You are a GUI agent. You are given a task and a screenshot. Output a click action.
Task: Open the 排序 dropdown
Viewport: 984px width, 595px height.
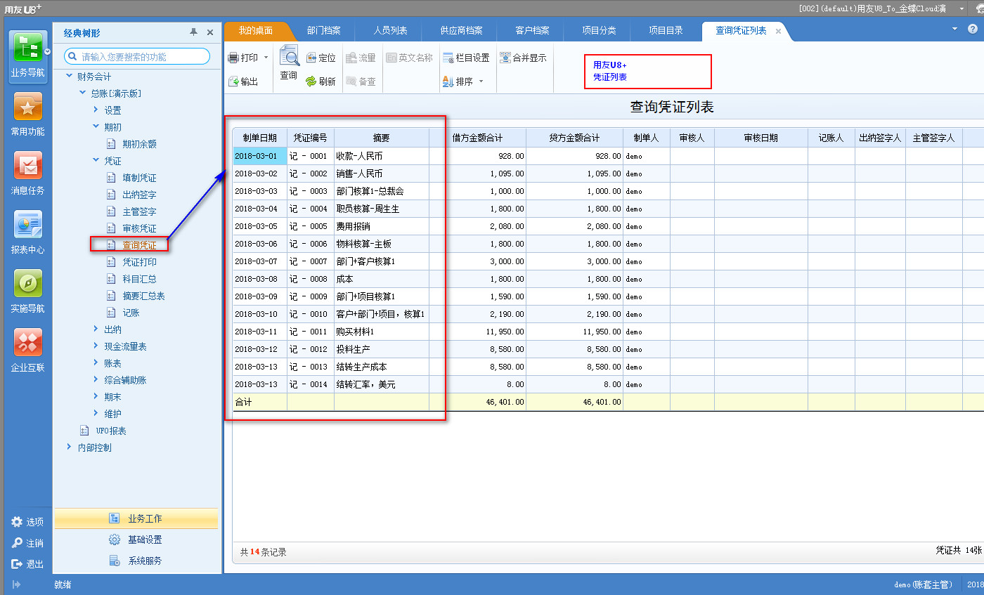click(x=481, y=81)
